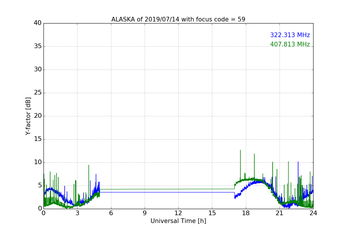Click the y-axis tick label 10
The height and width of the screenshot is (232, 348).
click(x=38, y=162)
